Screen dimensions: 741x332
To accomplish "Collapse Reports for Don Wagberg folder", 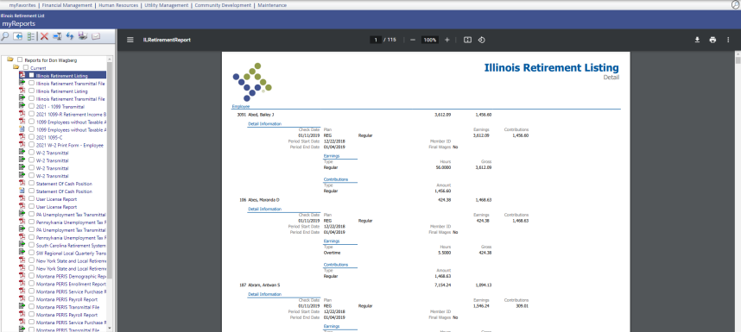I will click(x=9, y=60).
